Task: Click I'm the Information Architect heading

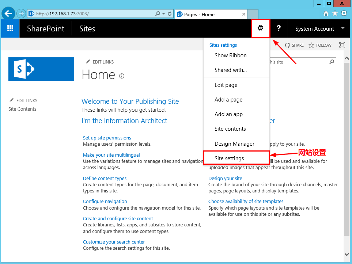Action: [124, 120]
